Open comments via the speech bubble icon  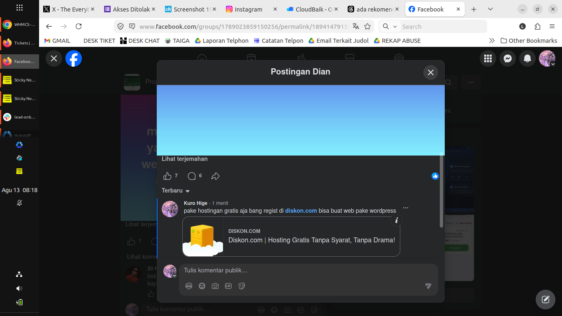(192, 176)
